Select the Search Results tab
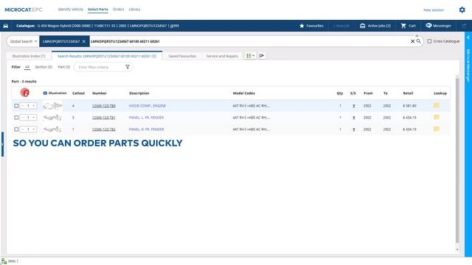Image resolution: width=472 pixels, height=265 pixels. [107, 56]
